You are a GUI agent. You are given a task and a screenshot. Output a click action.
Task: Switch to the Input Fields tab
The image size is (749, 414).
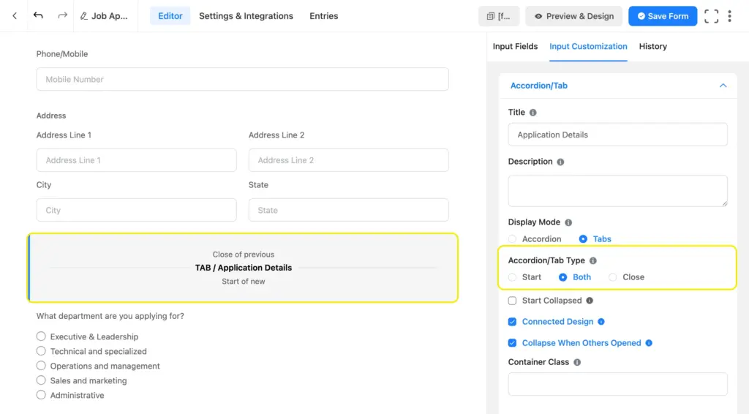coord(515,46)
